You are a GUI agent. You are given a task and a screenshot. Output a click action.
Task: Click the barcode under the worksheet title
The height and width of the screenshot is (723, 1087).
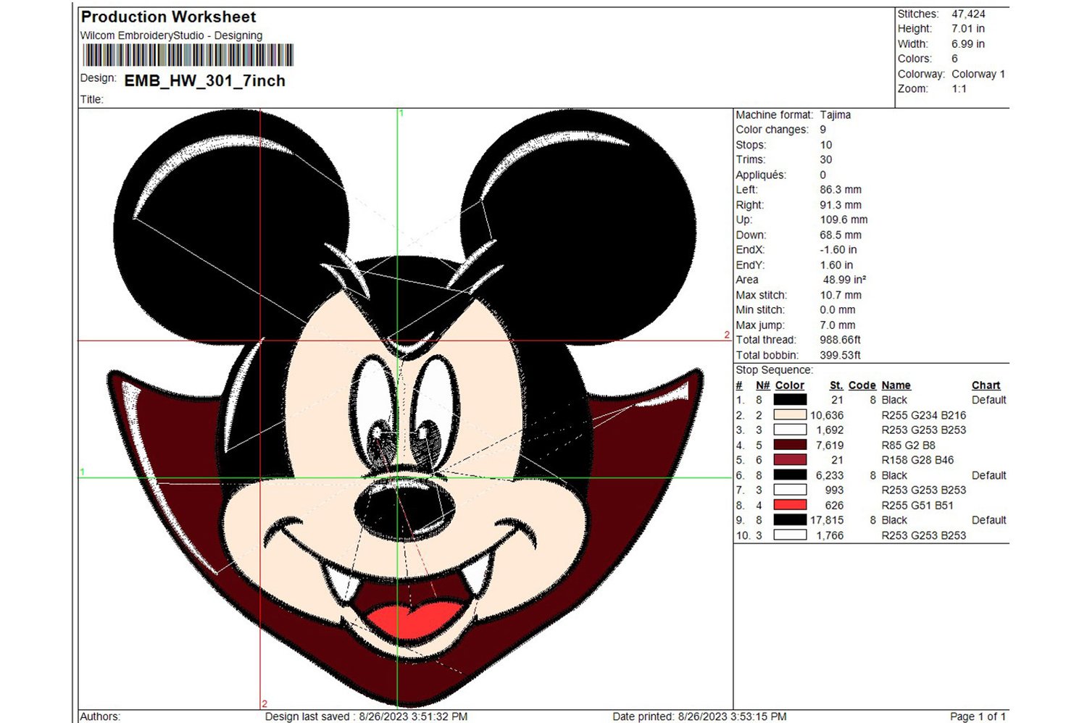[x=188, y=55]
